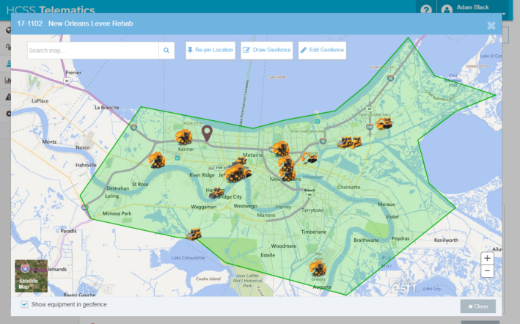Image resolution: width=520 pixels, height=324 pixels.
Task: Click the Draw Geofence button
Action: tap(267, 51)
